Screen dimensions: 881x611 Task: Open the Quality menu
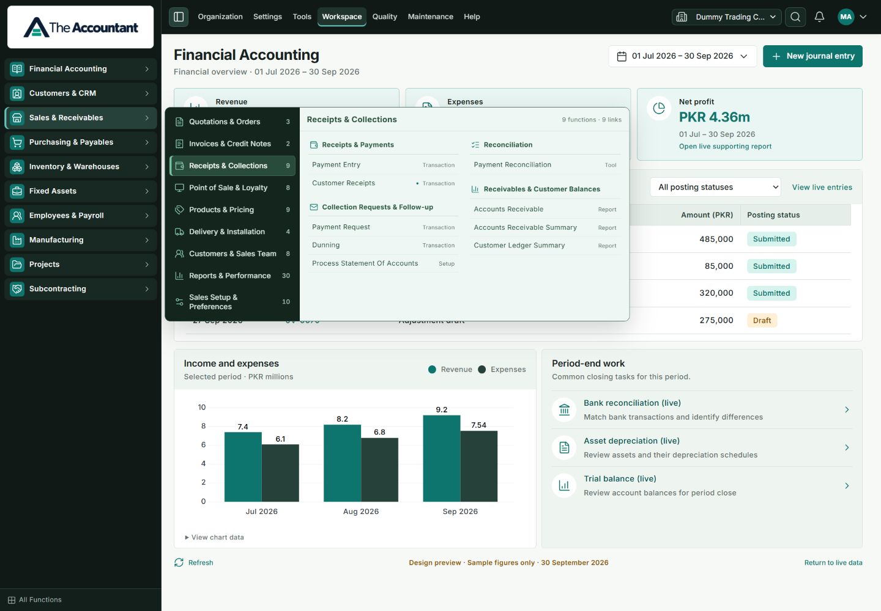point(385,16)
